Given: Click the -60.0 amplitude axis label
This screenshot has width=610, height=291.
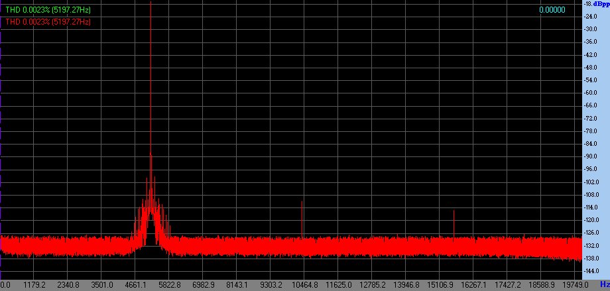Looking at the screenshot, I should [x=591, y=93].
